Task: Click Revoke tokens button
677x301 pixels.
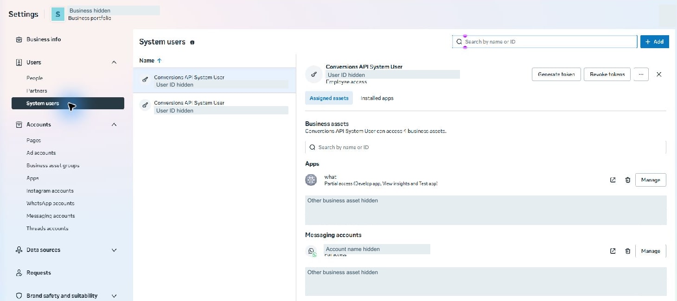Action: pos(607,74)
